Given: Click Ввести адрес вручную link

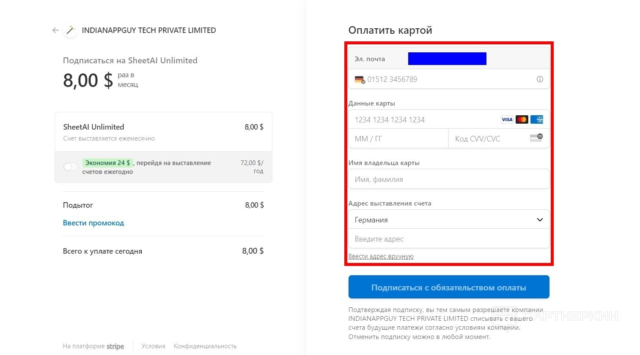Looking at the screenshot, I should point(381,256).
